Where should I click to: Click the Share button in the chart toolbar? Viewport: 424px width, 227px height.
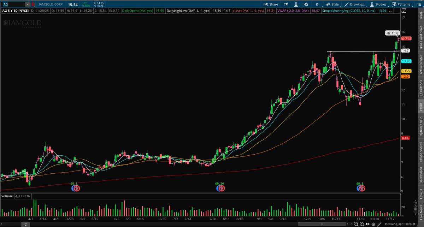point(271,4)
